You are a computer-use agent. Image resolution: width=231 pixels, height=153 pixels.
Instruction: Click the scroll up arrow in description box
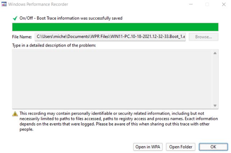215,53
